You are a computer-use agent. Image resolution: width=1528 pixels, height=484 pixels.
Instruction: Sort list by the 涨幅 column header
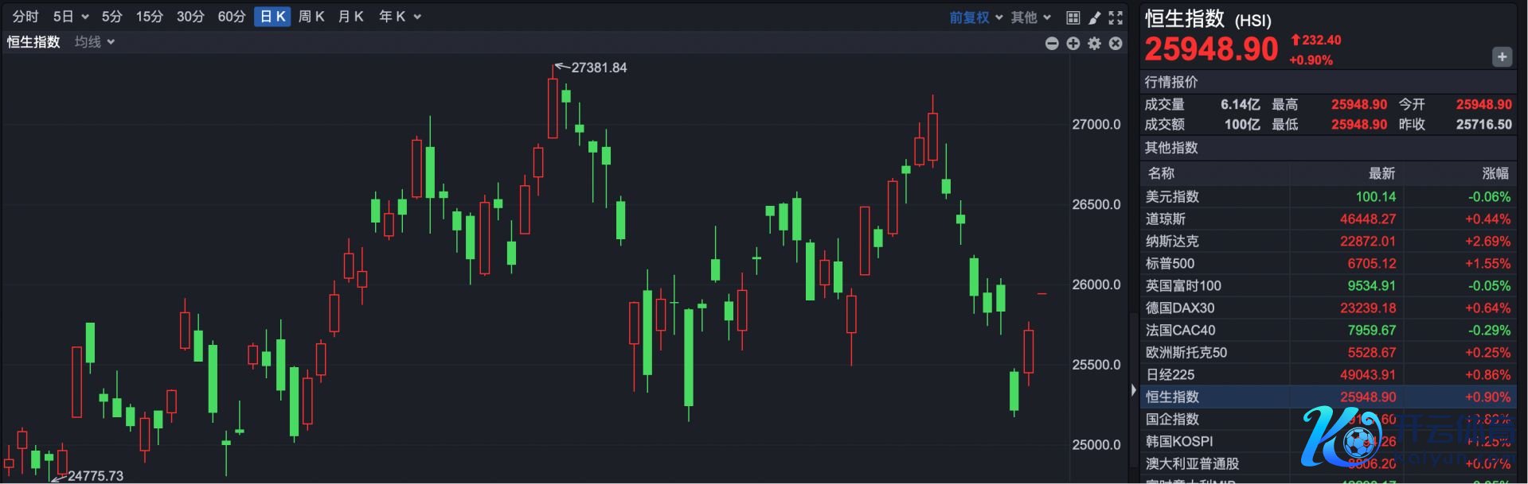coord(1495,173)
